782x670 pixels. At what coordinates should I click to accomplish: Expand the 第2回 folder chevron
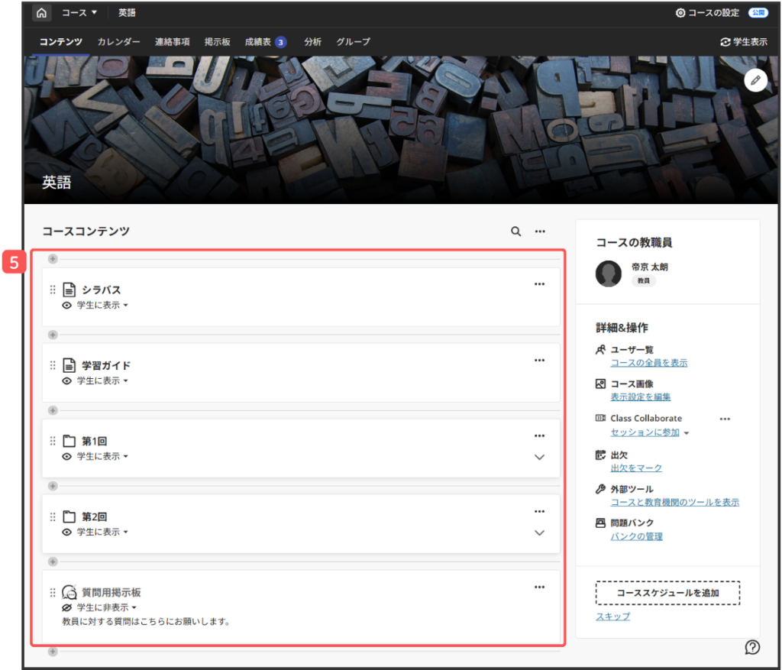pyautogui.click(x=539, y=532)
